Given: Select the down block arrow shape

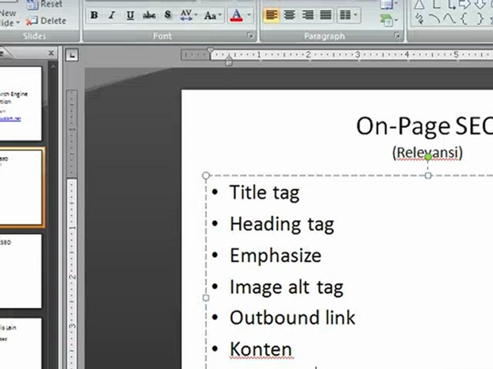Looking at the screenshot, I should coord(480,4).
